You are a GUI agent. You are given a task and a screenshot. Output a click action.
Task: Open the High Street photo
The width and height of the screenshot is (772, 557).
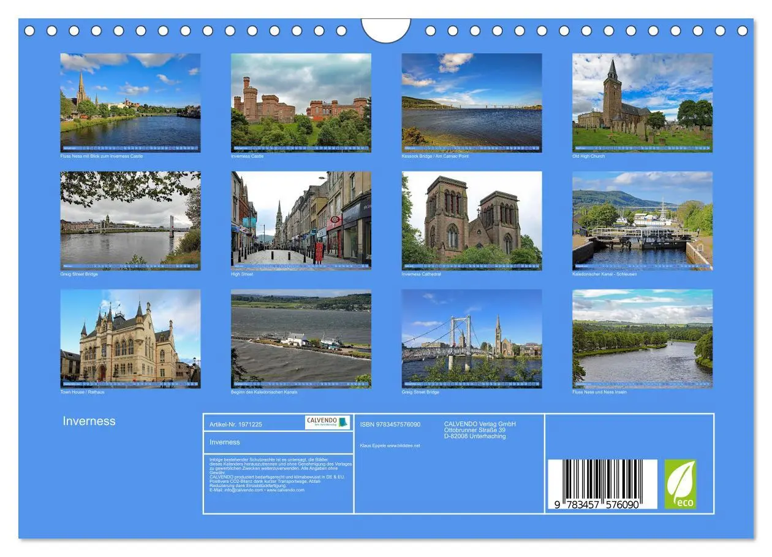pyautogui.click(x=301, y=221)
